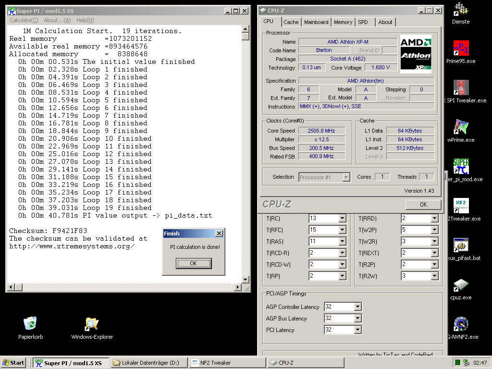This screenshot has height=369, width=492.
Task: Select the CPU tab in CPU-Z
Action: [268, 21]
